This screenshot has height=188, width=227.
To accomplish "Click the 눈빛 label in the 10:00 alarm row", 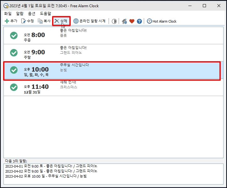I will [63, 70].
